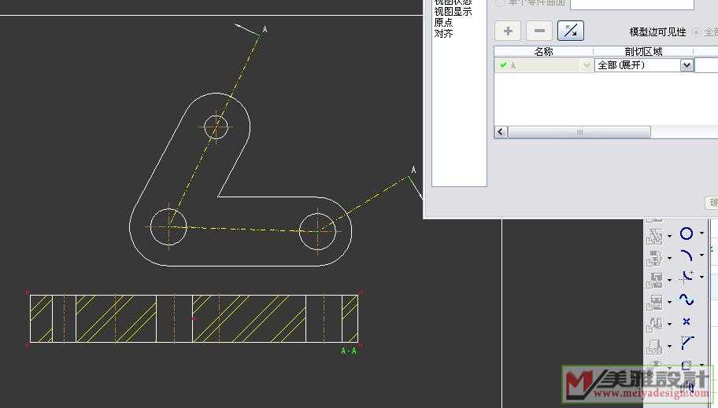Select the arc sketch tool
Image resolution: width=718 pixels, height=408 pixels.
687,255
